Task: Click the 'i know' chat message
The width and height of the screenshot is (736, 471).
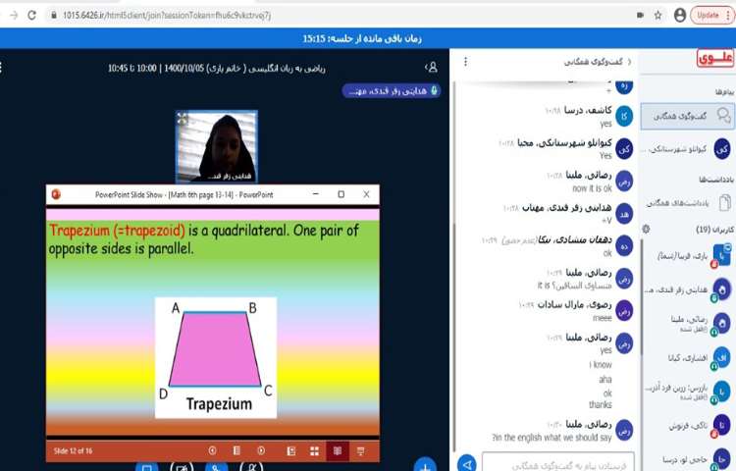Action: pos(601,364)
